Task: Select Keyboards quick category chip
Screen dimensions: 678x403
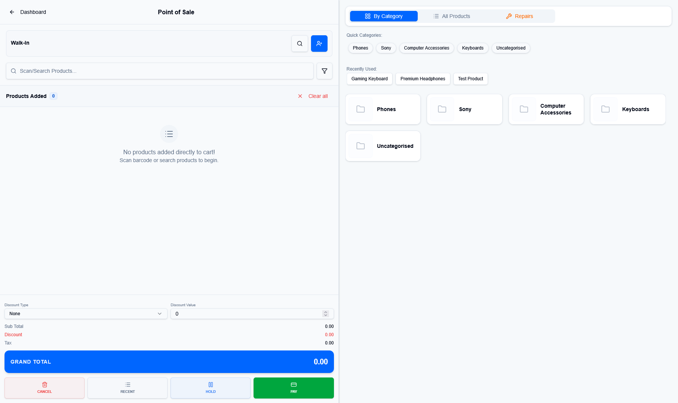Action: [x=473, y=48]
